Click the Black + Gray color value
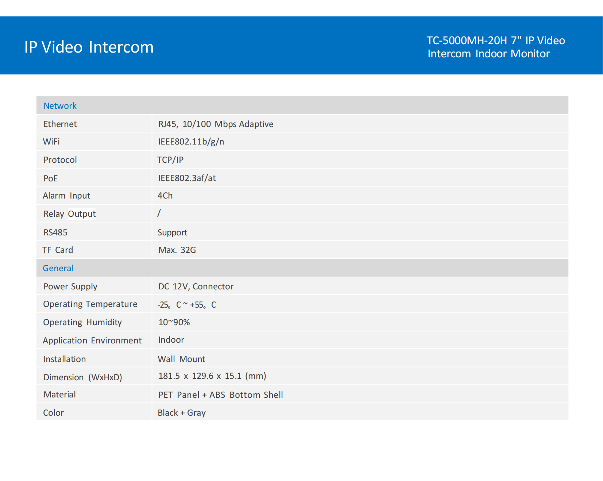This screenshot has height=481, width=603. tap(182, 413)
